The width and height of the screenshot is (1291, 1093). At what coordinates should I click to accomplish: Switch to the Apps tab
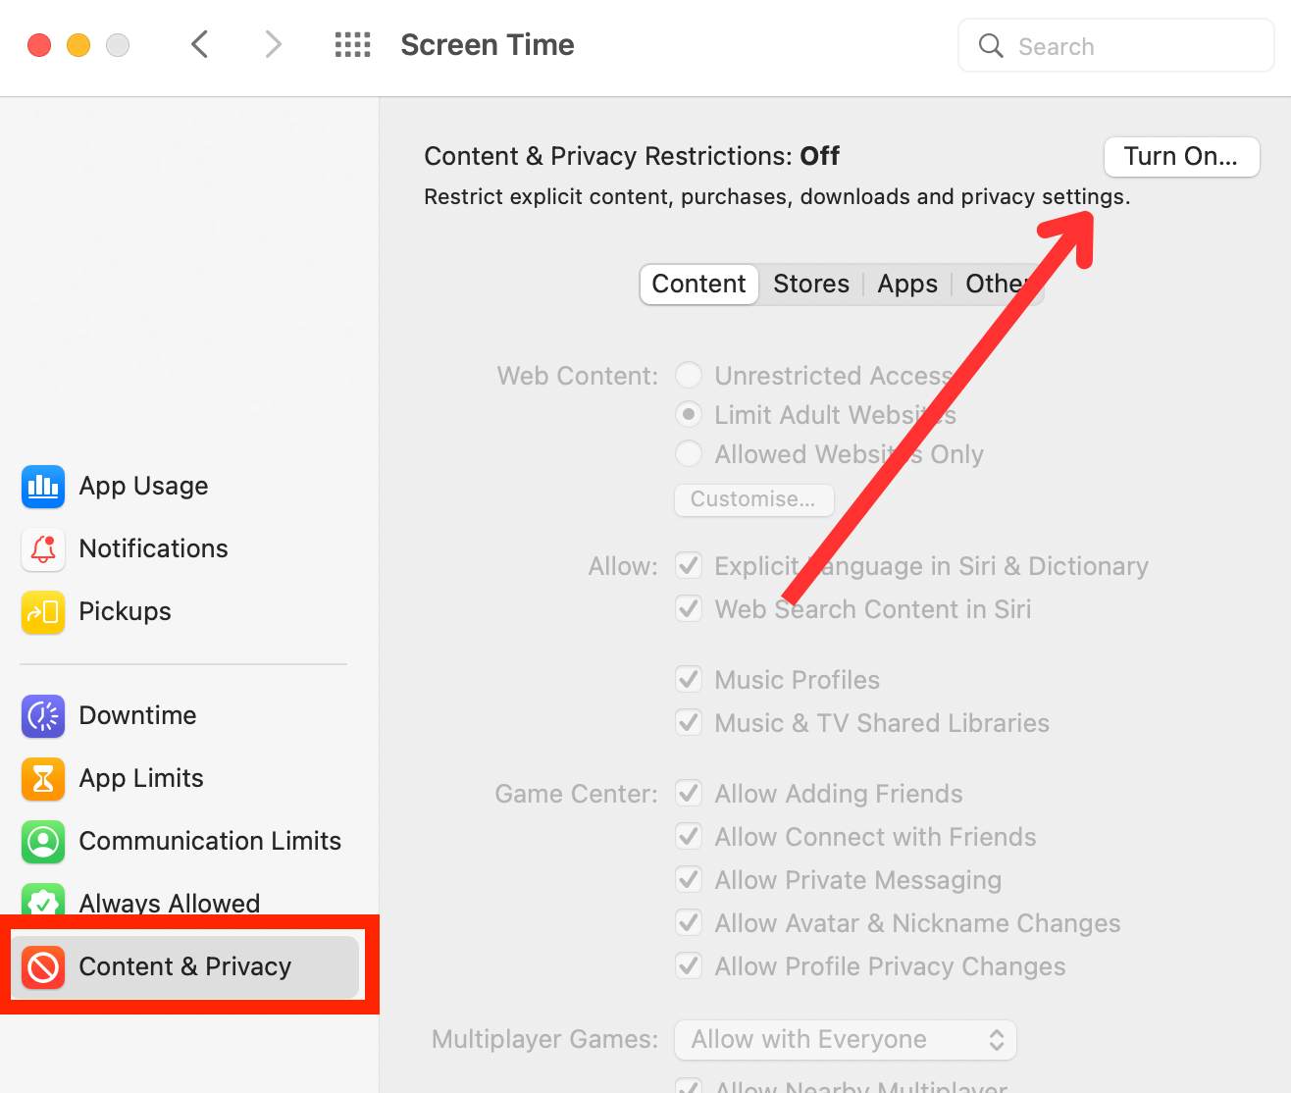906,284
